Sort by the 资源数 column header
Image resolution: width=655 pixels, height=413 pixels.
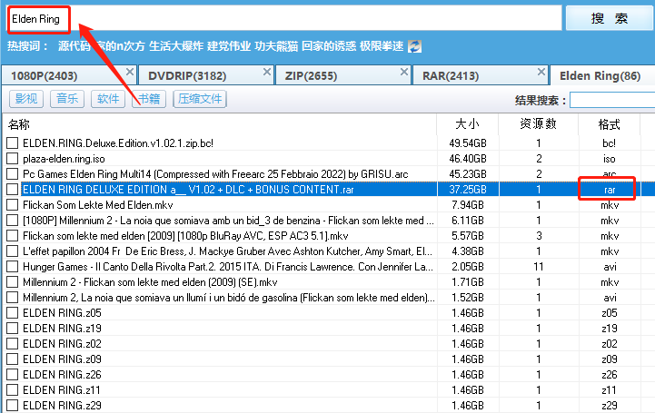click(539, 124)
